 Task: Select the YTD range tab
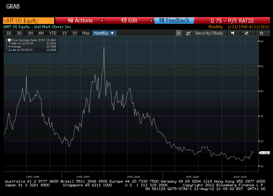[53, 33]
